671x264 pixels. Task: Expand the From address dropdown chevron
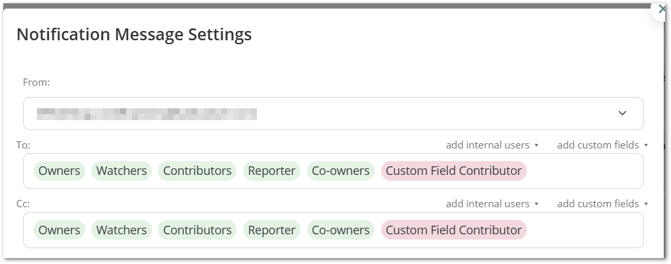point(622,114)
